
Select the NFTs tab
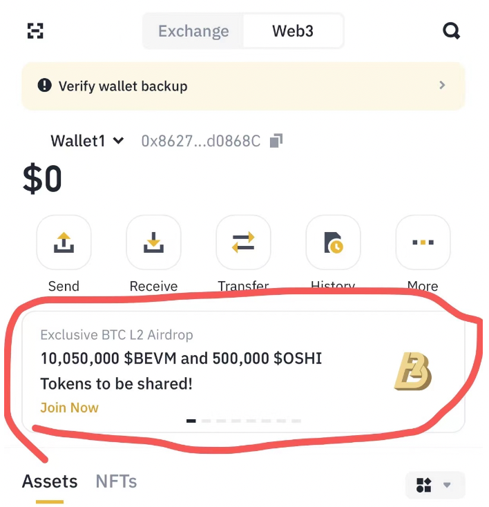click(x=116, y=481)
